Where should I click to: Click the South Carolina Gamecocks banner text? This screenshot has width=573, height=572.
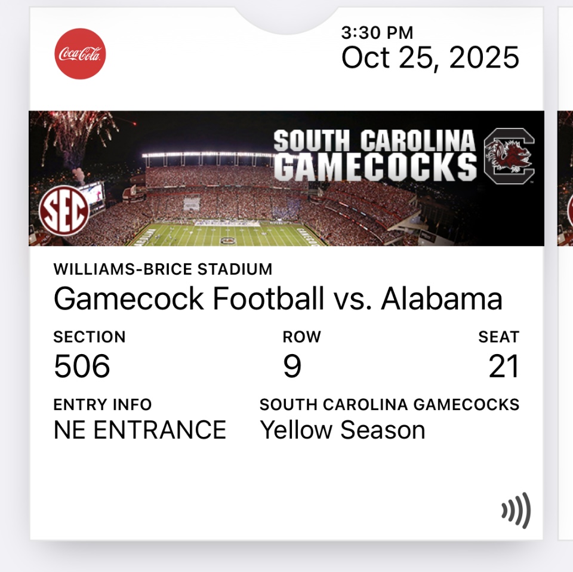[x=375, y=156]
